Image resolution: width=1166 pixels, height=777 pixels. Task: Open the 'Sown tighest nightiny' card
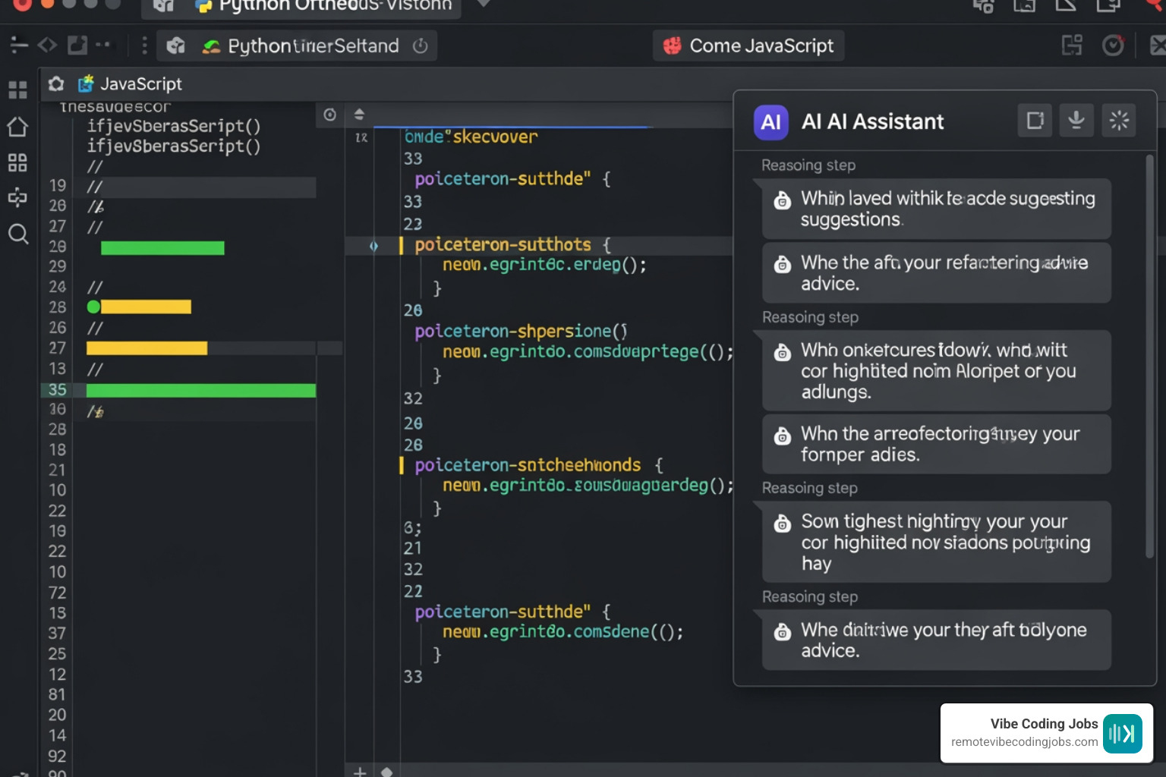[x=937, y=542]
